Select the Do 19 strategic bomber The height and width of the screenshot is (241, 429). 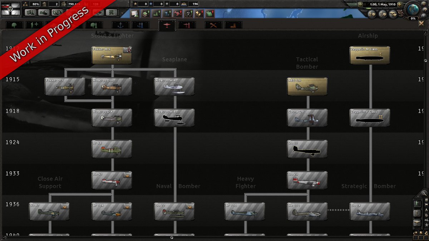pyautogui.click(x=370, y=211)
